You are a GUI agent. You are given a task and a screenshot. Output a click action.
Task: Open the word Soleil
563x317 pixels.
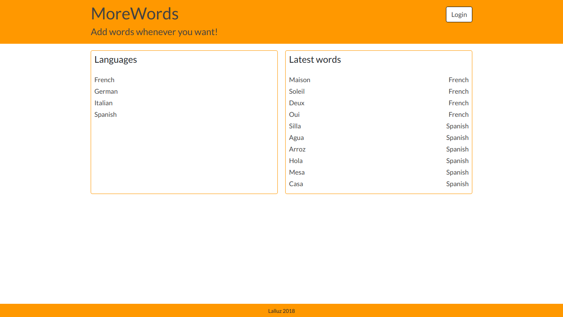297,91
